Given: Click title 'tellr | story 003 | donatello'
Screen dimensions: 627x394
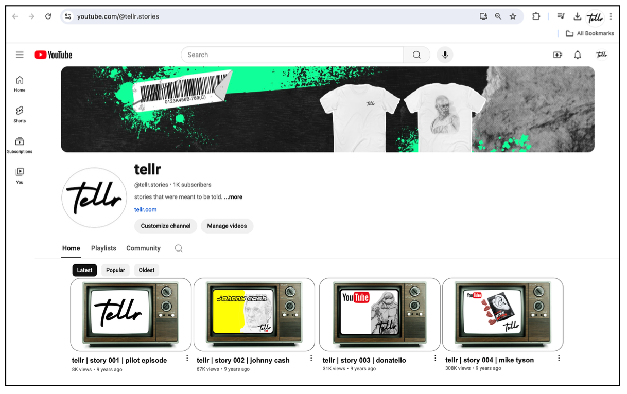Looking at the screenshot, I should [x=364, y=361].
